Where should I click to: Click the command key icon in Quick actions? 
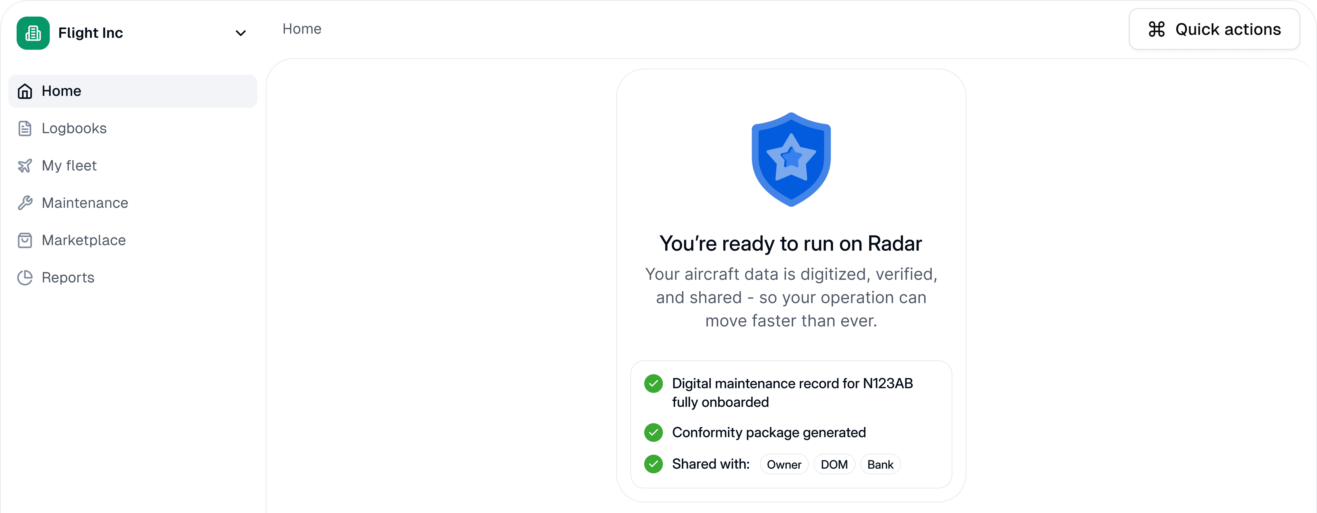[1156, 30]
